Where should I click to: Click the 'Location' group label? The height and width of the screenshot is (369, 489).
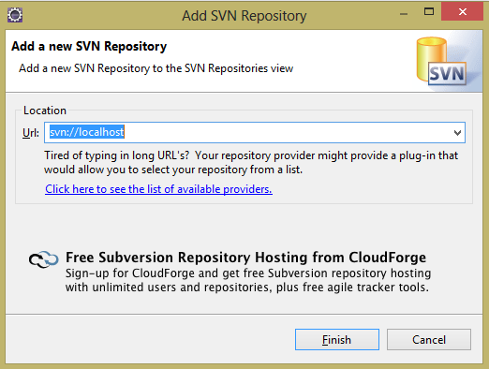click(x=45, y=111)
